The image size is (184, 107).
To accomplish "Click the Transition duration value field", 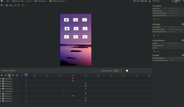I will 176,8.
